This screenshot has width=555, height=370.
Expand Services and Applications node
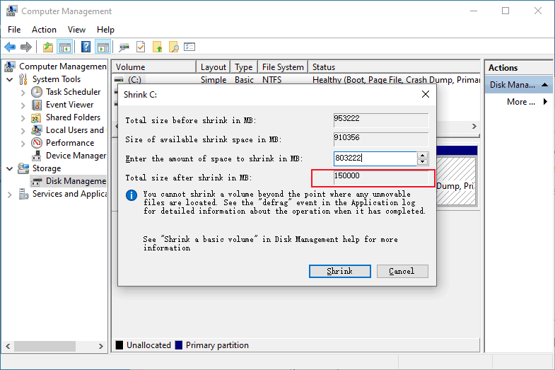pyautogui.click(x=10, y=195)
